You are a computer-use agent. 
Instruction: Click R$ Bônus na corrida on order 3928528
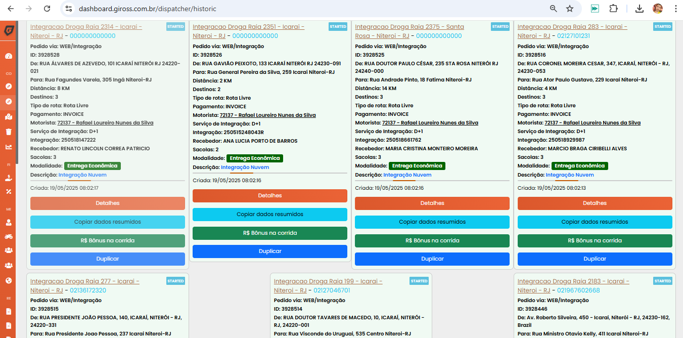click(108, 240)
